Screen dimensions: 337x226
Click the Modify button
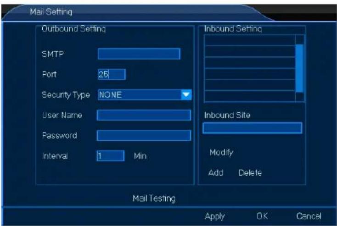coord(222,153)
